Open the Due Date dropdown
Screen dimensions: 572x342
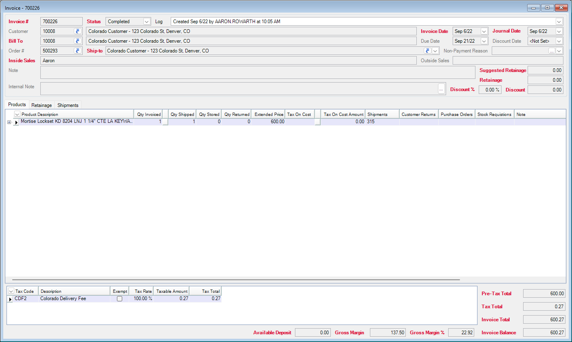(x=484, y=41)
